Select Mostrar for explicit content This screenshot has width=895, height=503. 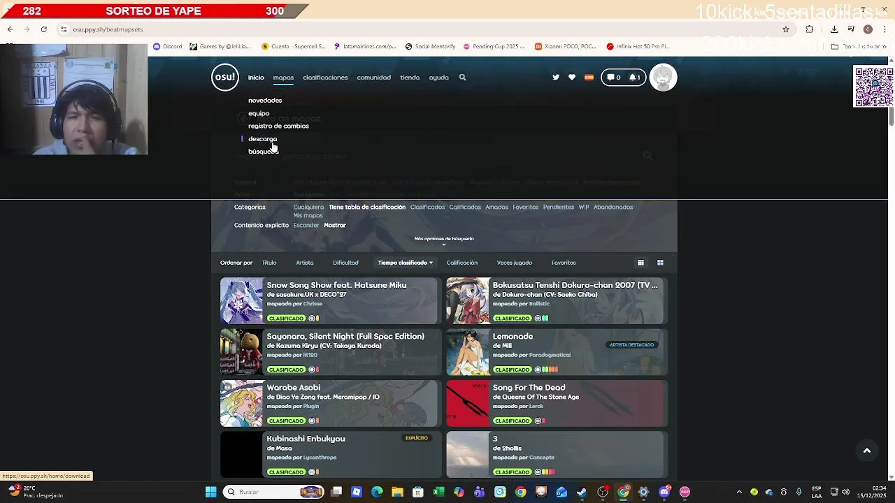click(335, 226)
